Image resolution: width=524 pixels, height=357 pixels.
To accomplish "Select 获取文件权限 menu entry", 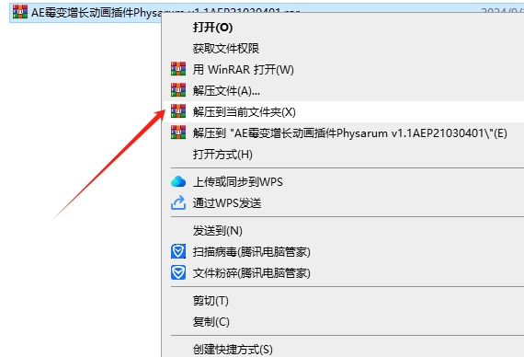I will [x=226, y=49].
